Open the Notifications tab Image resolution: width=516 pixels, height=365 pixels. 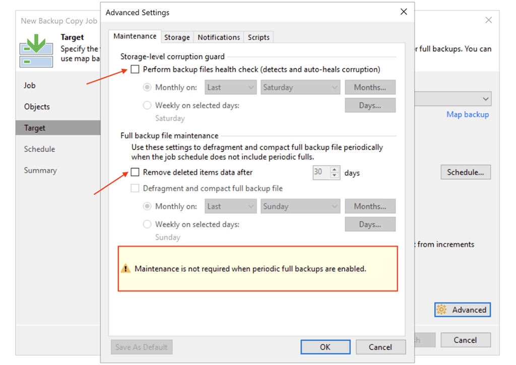(219, 37)
